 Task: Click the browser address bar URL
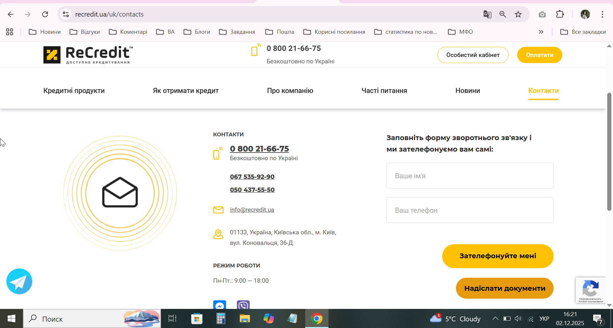[x=110, y=14]
